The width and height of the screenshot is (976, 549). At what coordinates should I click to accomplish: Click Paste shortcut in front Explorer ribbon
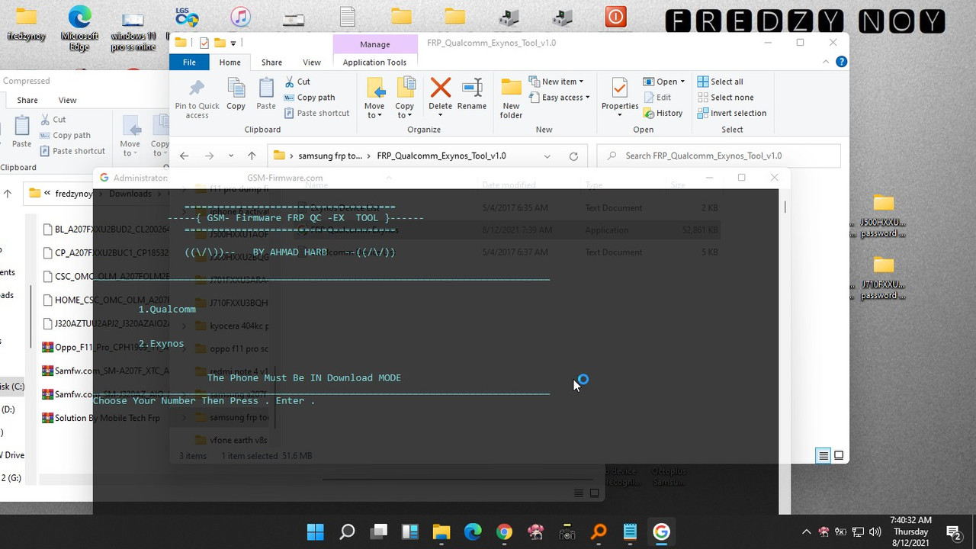[316, 113]
